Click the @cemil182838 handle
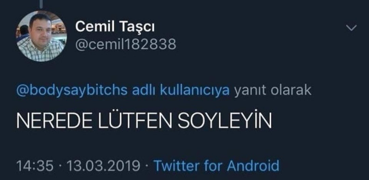The image size is (369, 180). click(125, 44)
